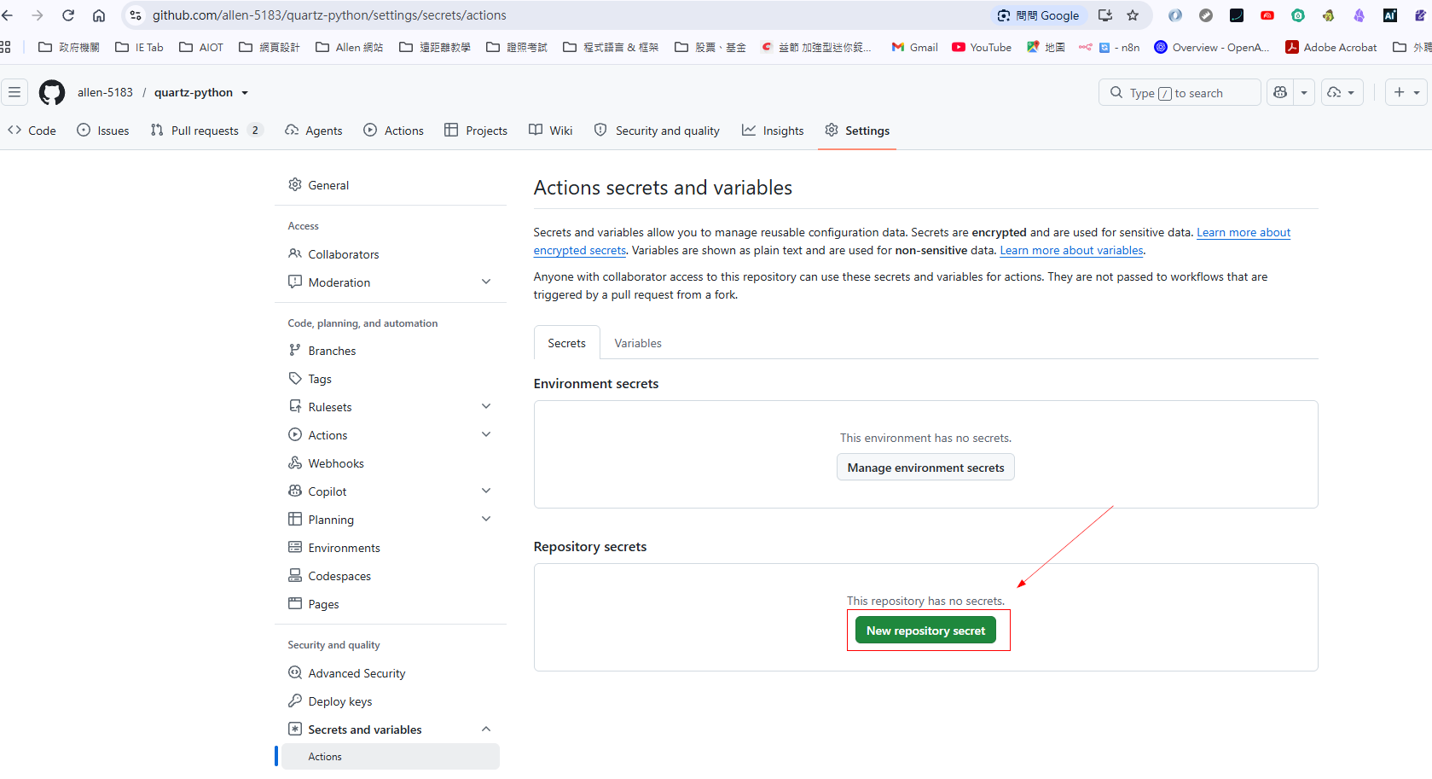Bookmark this page with the star icon

coord(1133,15)
